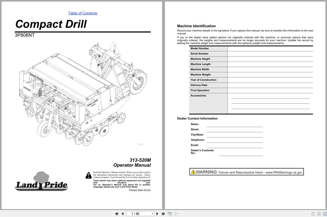
Task: Click the 'Machine Width' row label
Action: tap(200, 69)
